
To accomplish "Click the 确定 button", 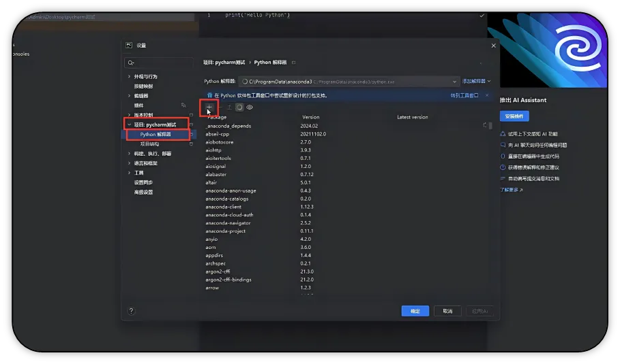I will click(415, 311).
